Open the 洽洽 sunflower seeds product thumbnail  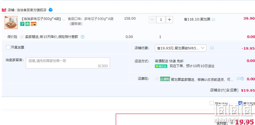(11, 22)
